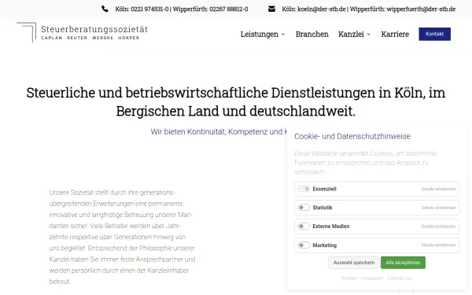The width and height of the screenshot is (472, 295).
Task: Click the envelope mail icon in top bar
Action: pos(271,9)
